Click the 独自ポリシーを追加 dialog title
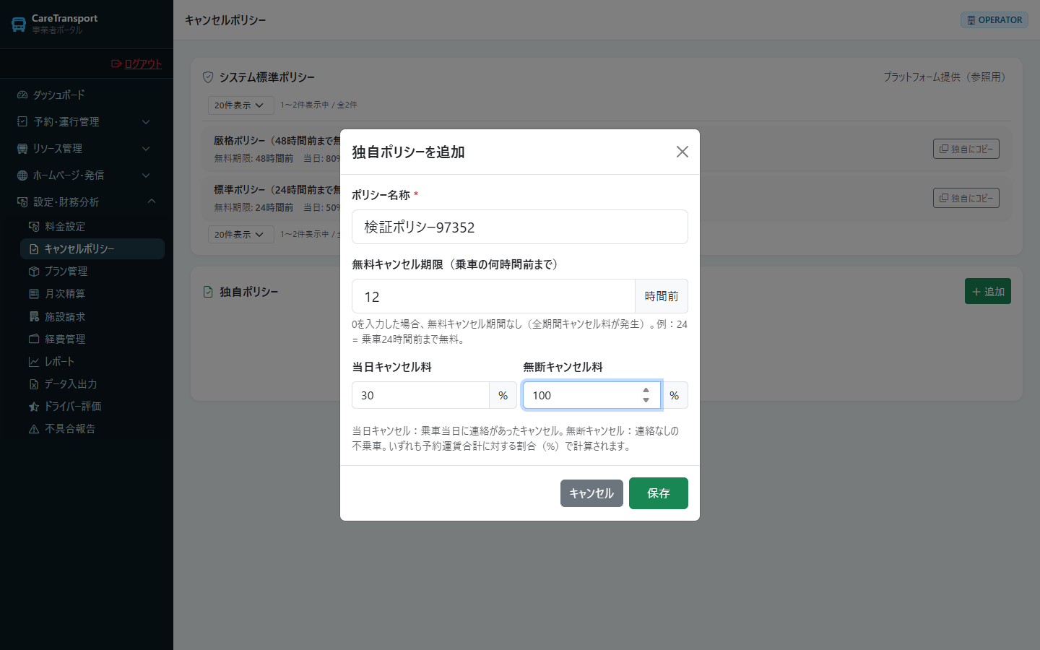The image size is (1040, 650). pyautogui.click(x=408, y=152)
